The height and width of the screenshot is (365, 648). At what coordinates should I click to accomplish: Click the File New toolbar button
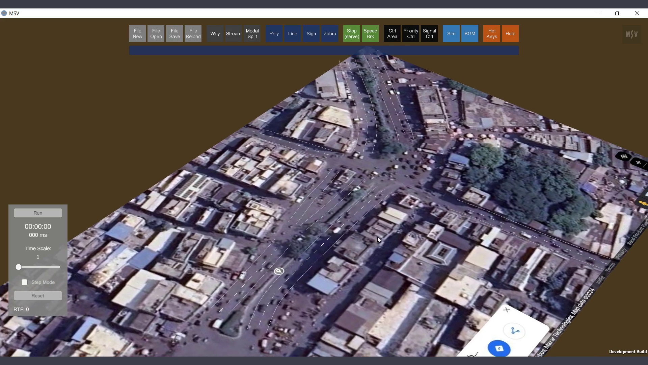137,33
